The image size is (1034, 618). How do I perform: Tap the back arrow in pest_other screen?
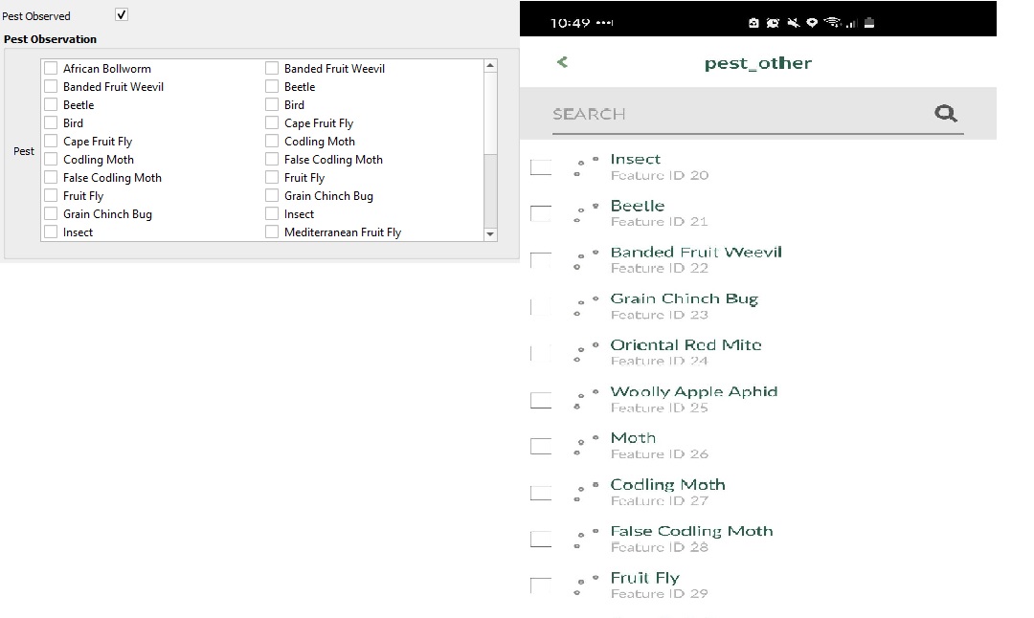(x=562, y=62)
